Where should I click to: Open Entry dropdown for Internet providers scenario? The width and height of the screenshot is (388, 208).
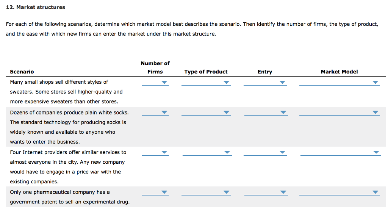tap(265, 152)
